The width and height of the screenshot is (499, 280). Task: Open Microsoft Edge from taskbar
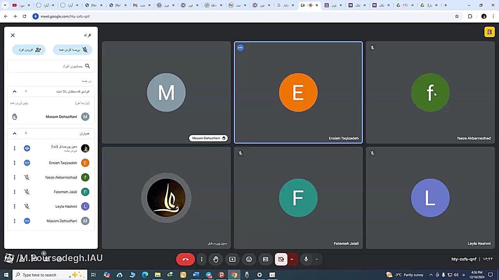point(145,275)
